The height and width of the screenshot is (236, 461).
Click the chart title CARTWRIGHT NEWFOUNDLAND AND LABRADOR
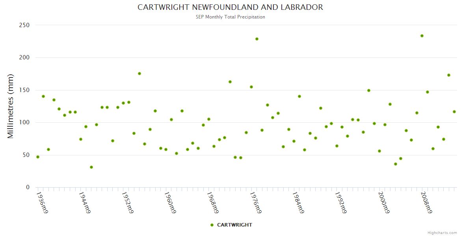230,7
